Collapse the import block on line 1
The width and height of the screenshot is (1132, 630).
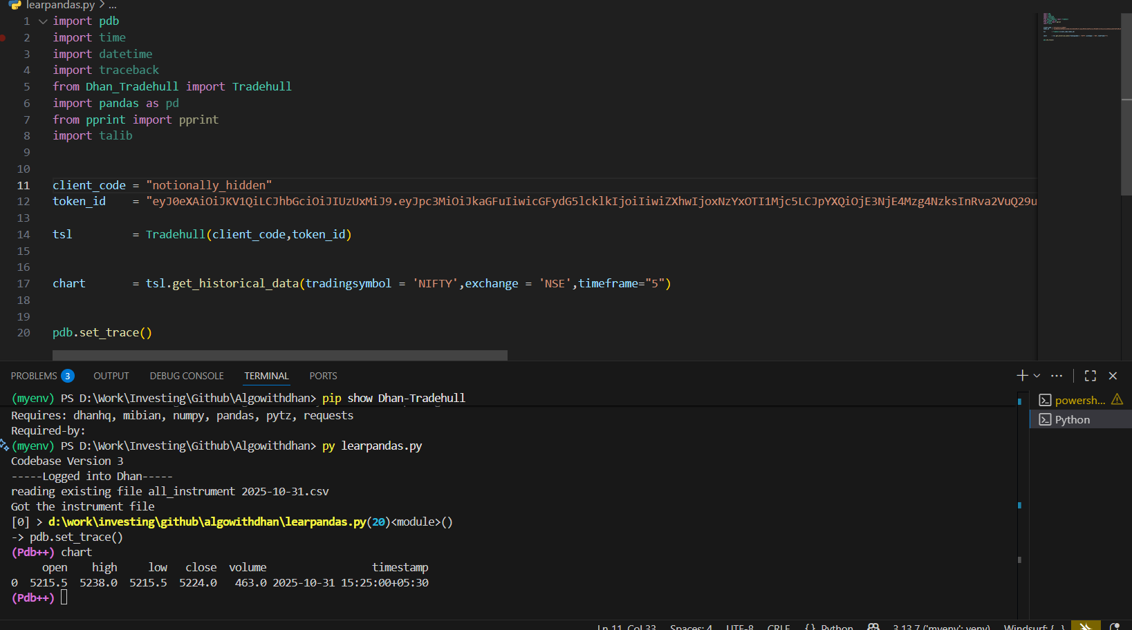[x=43, y=21]
